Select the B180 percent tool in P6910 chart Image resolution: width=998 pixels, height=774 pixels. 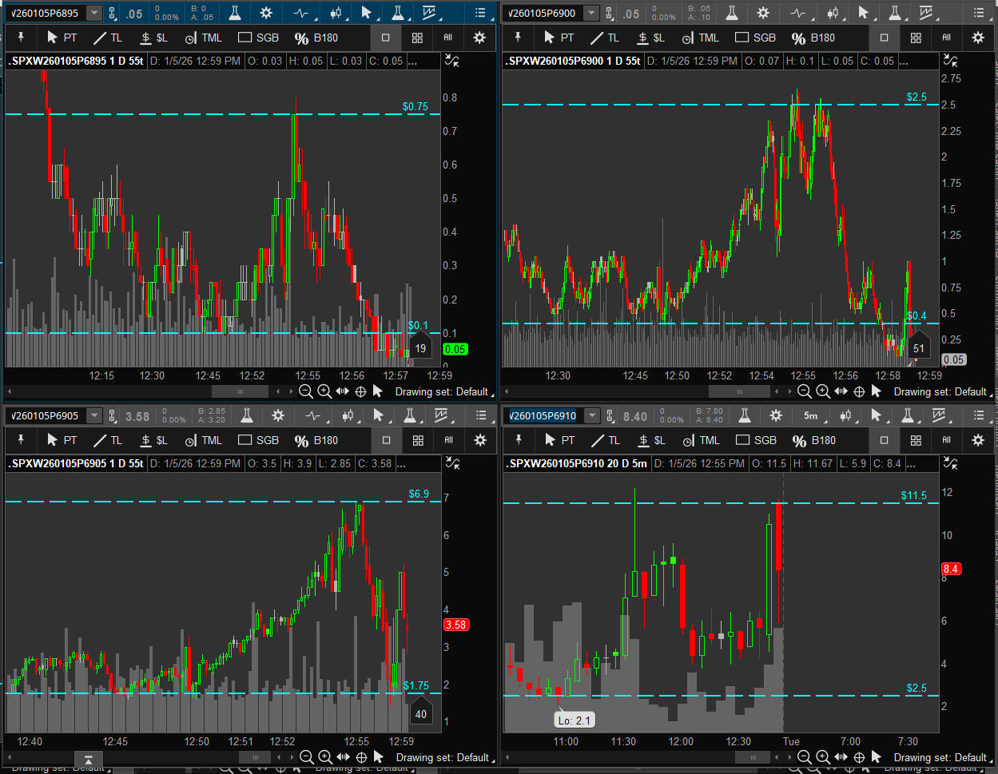pyautogui.click(x=813, y=440)
